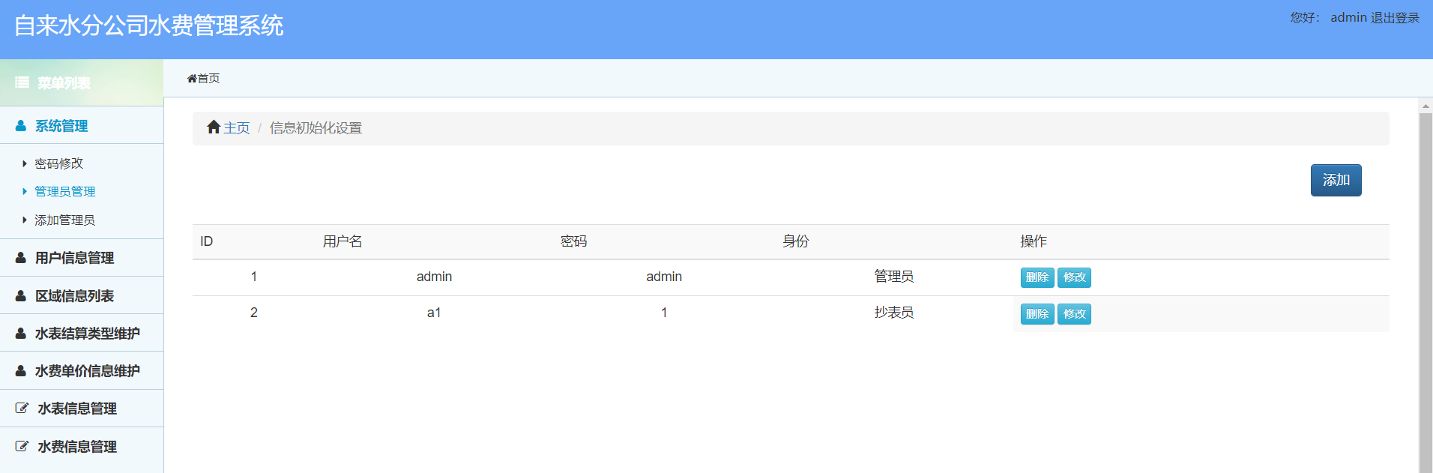Click the arrow bullet beside 密码修改
Screen dimensions: 1433x473
[x=25, y=163]
